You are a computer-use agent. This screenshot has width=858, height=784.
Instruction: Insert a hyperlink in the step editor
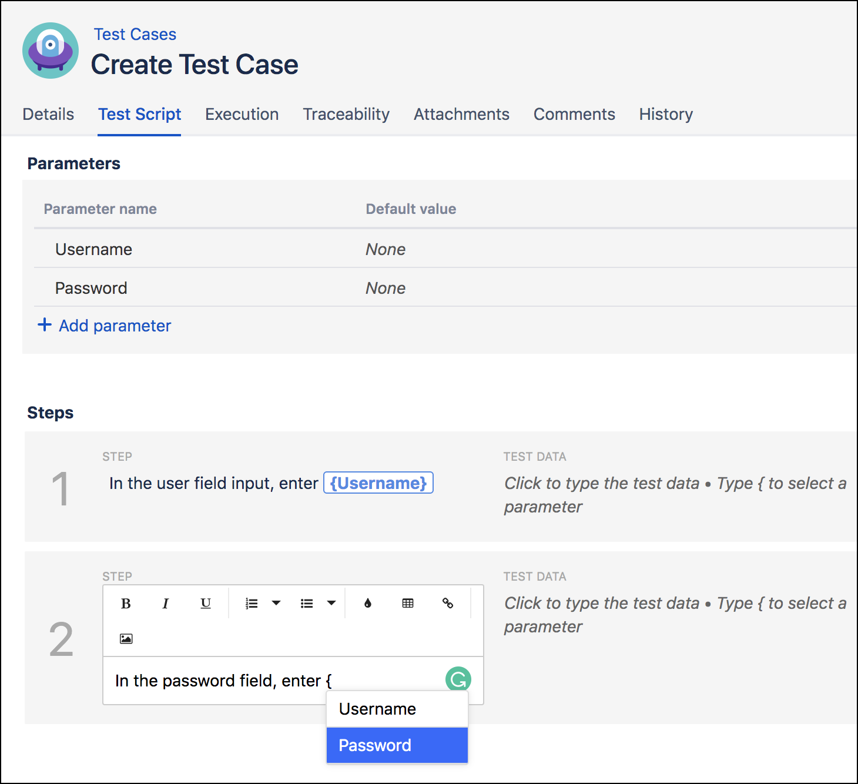pos(448,603)
